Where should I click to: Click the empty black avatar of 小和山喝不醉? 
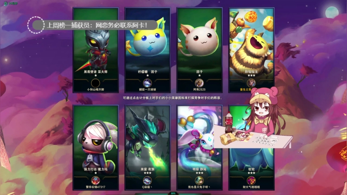pos(95,84)
